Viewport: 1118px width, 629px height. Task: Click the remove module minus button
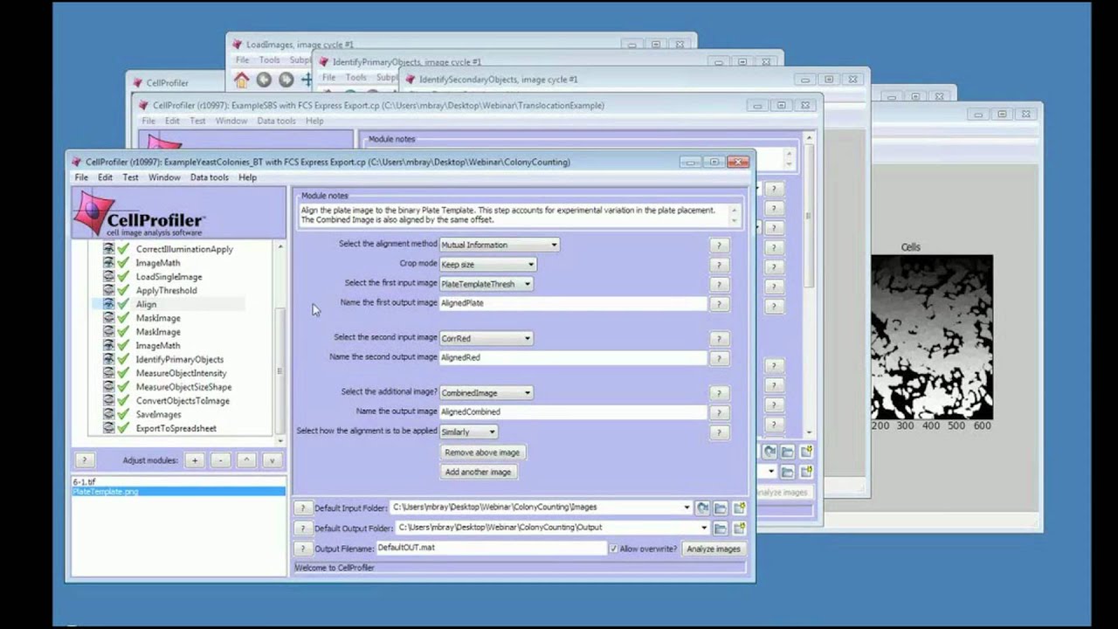(221, 460)
